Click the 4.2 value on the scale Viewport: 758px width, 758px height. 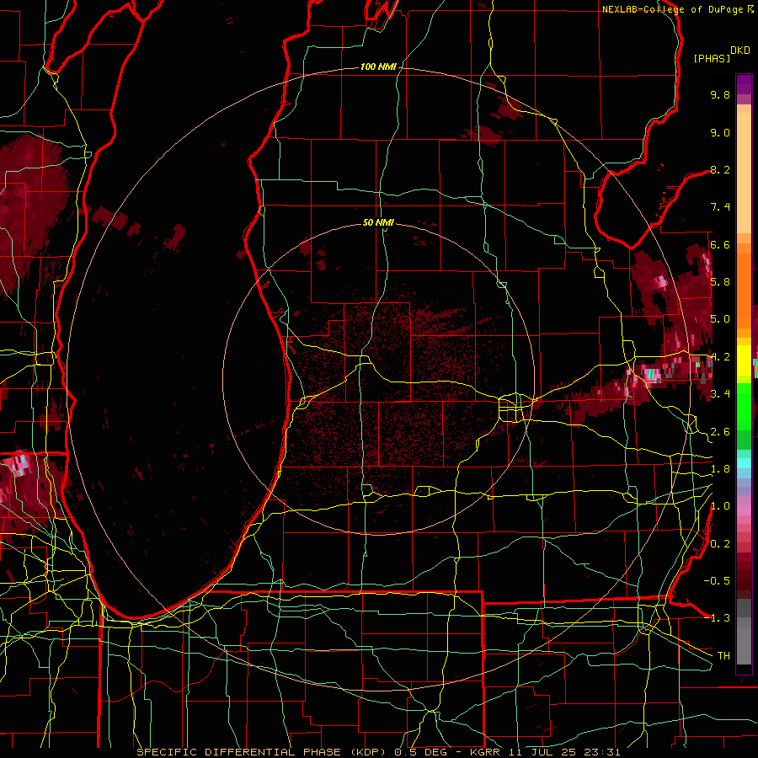[720, 357]
